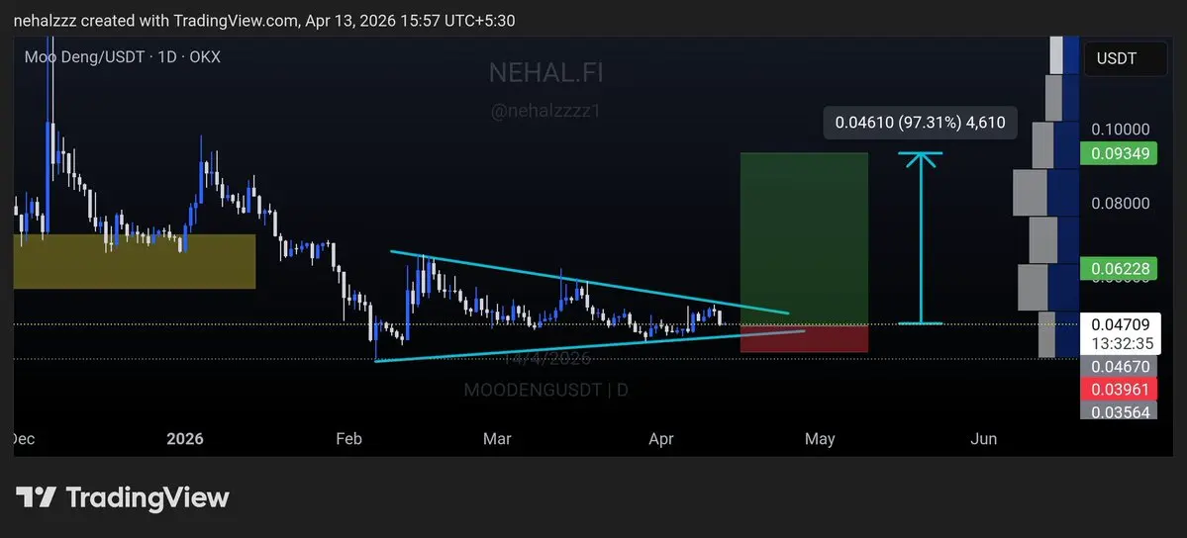Click the 13:32:35 countdown timer
The image size is (1187, 538).
tap(1122, 344)
